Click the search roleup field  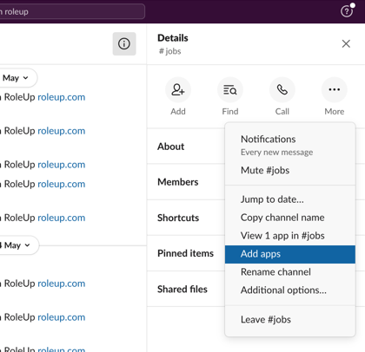click(x=72, y=11)
